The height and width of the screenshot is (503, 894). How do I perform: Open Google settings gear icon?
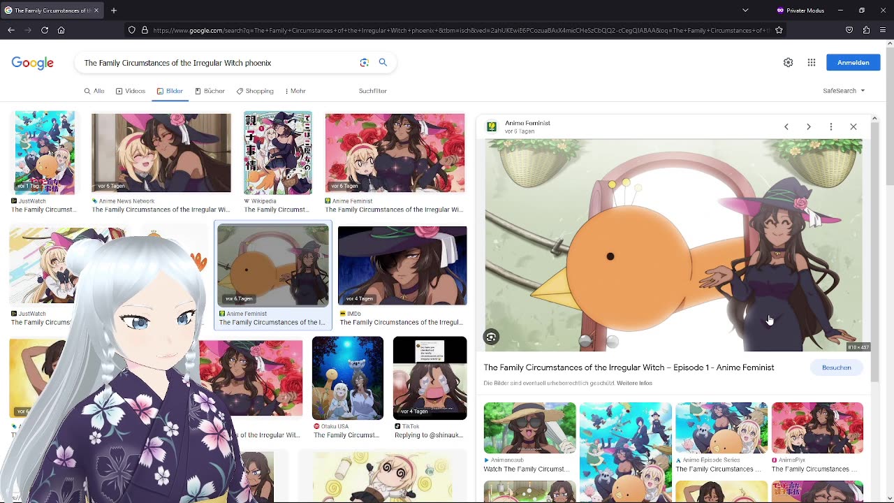pyautogui.click(x=788, y=63)
